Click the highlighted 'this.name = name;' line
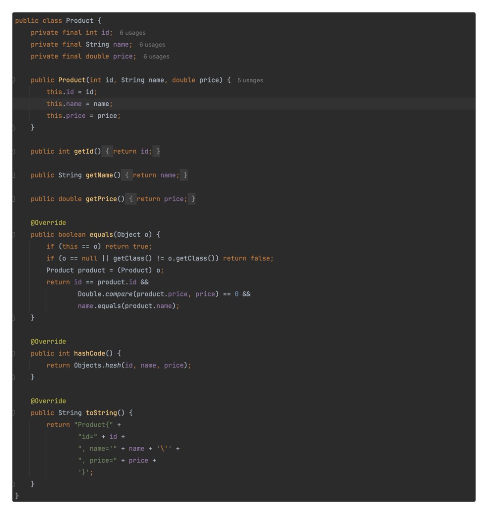 coord(80,104)
